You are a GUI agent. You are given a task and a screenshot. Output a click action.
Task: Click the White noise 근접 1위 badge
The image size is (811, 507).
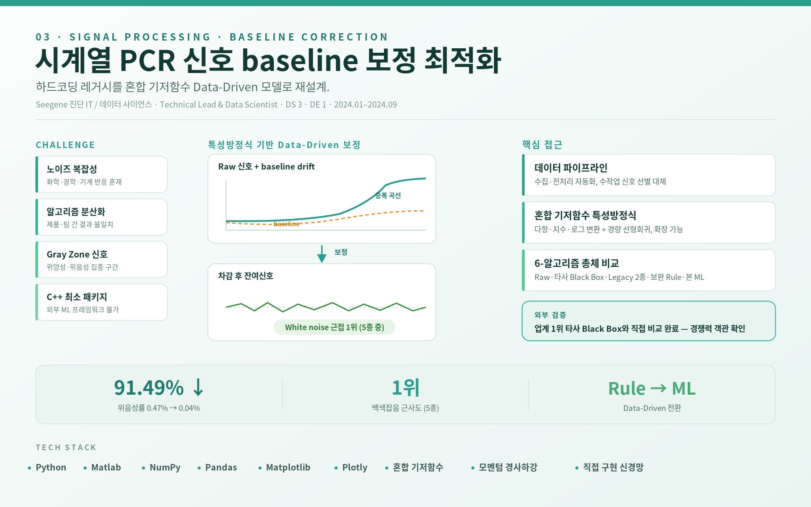(x=335, y=327)
